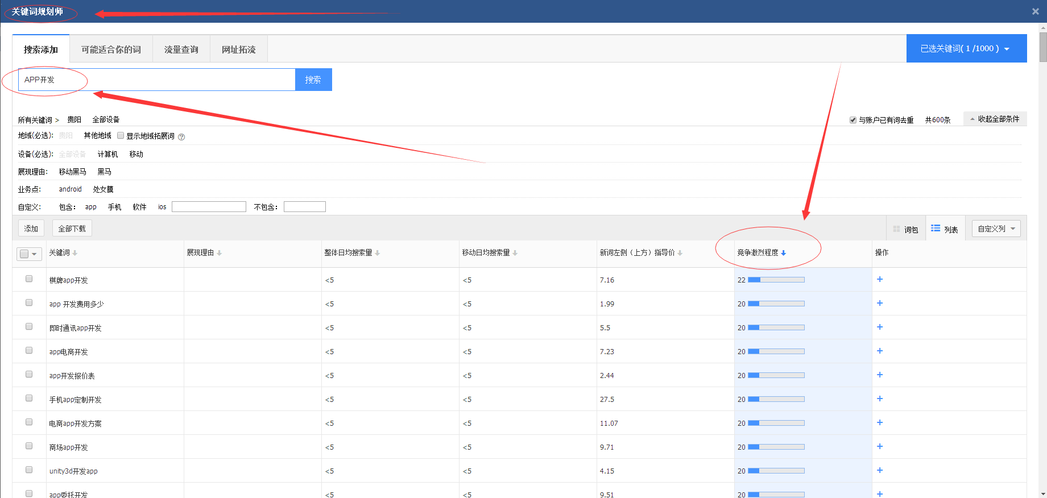
Task: Add keyword 即时通讯app开发 with plus icon
Action: tap(880, 327)
